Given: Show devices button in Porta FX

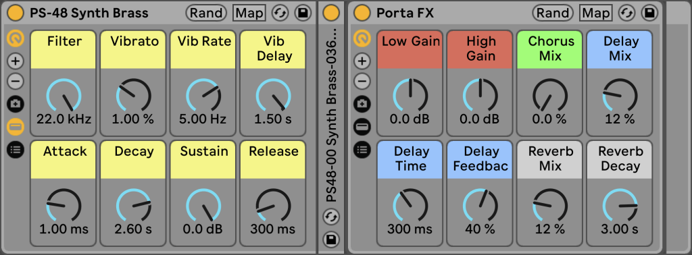Looking at the screenshot, I should [363, 127].
